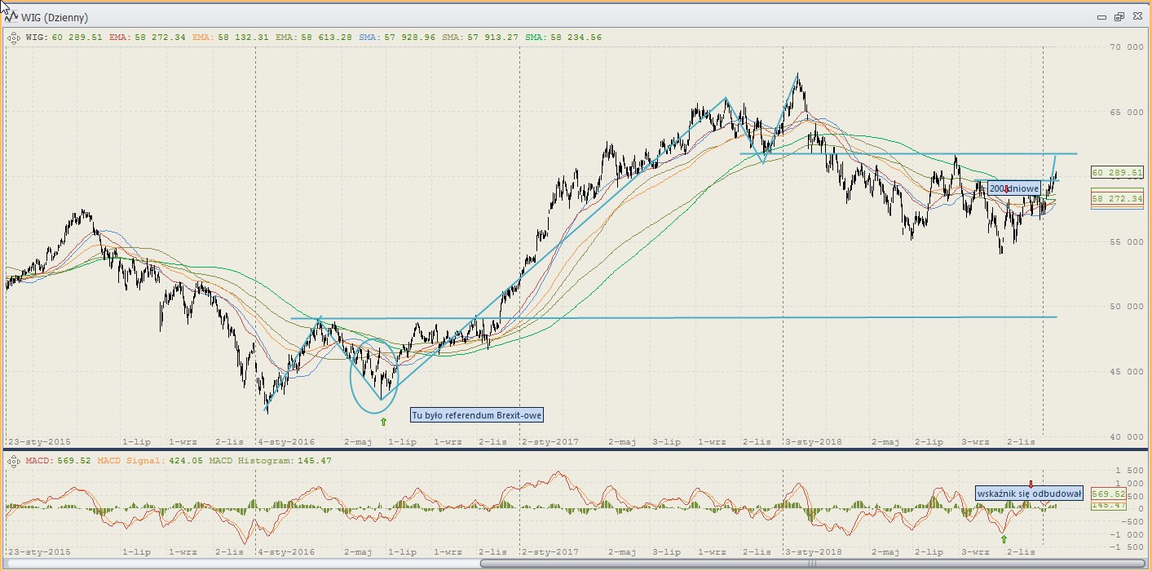1152x571 pixels.
Task: Select the red EMA: 58 272.34 legend entry
Action: (x=148, y=37)
